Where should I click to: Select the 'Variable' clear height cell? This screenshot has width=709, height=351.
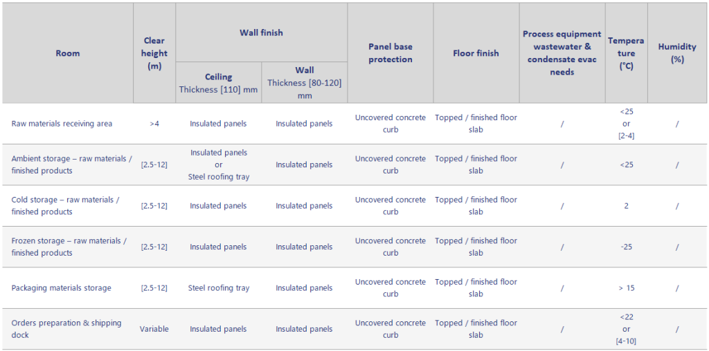(x=154, y=329)
